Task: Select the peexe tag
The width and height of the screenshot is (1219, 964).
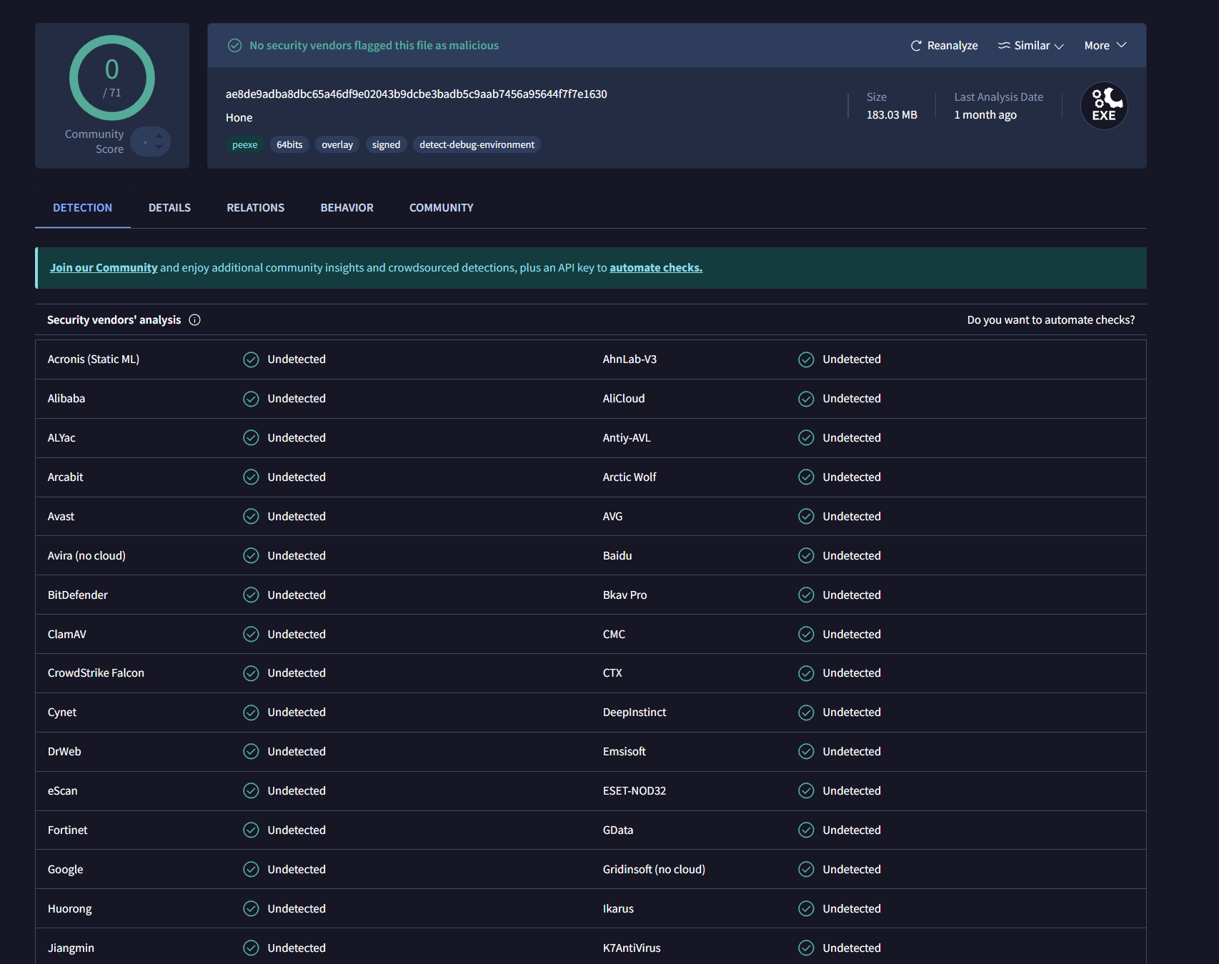Action: point(245,144)
